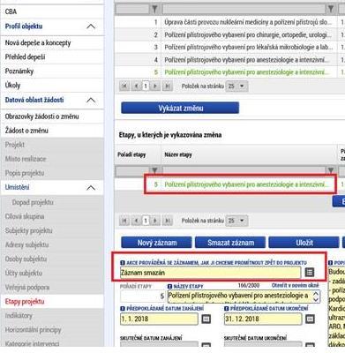Open the top table Položek na stránku dropdown
This screenshot has width=345, height=353.
coord(236,86)
